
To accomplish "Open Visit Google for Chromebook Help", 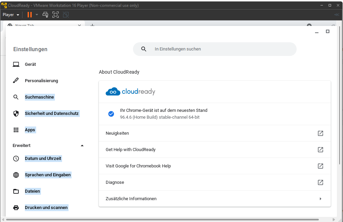I will (214, 166).
